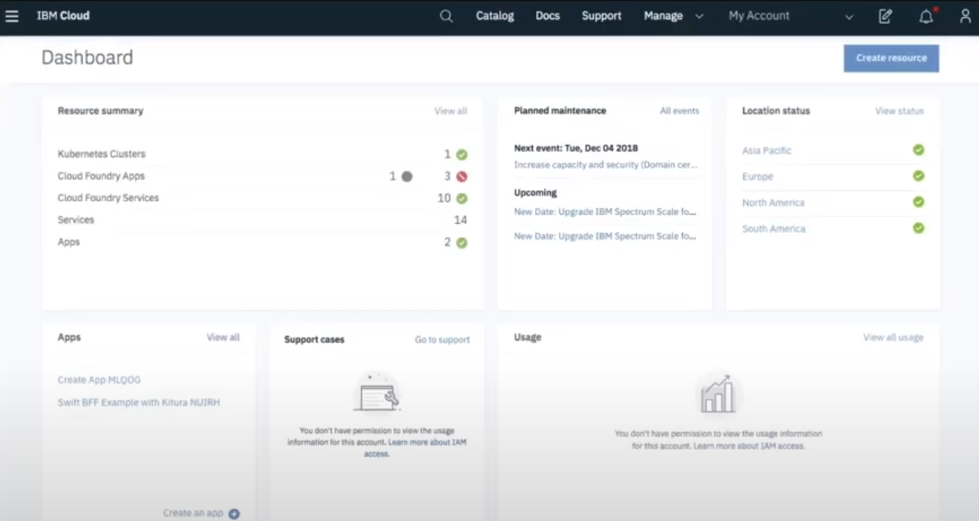The width and height of the screenshot is (979, 521).
Task: Click the plus icon beside Create an app
Action: (x=234, y=514)
